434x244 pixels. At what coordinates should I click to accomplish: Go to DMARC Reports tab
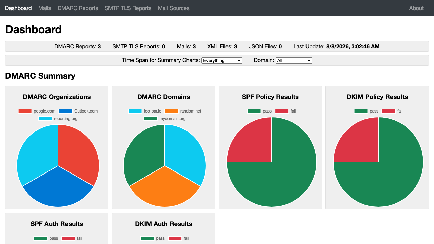coord(78,8)
